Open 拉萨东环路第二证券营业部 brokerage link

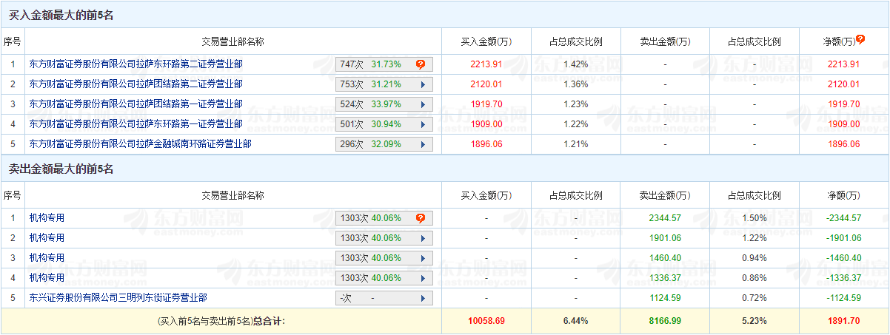click(x=135, y=64)
